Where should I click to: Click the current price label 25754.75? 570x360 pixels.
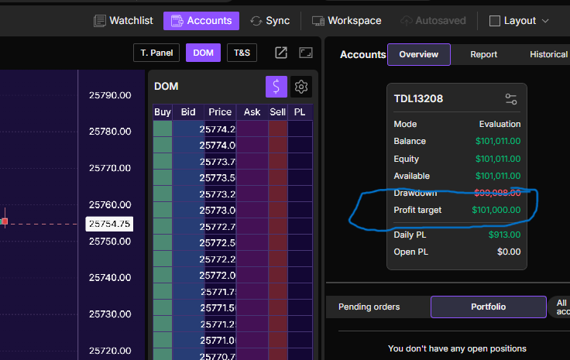(x=109, y=224)
